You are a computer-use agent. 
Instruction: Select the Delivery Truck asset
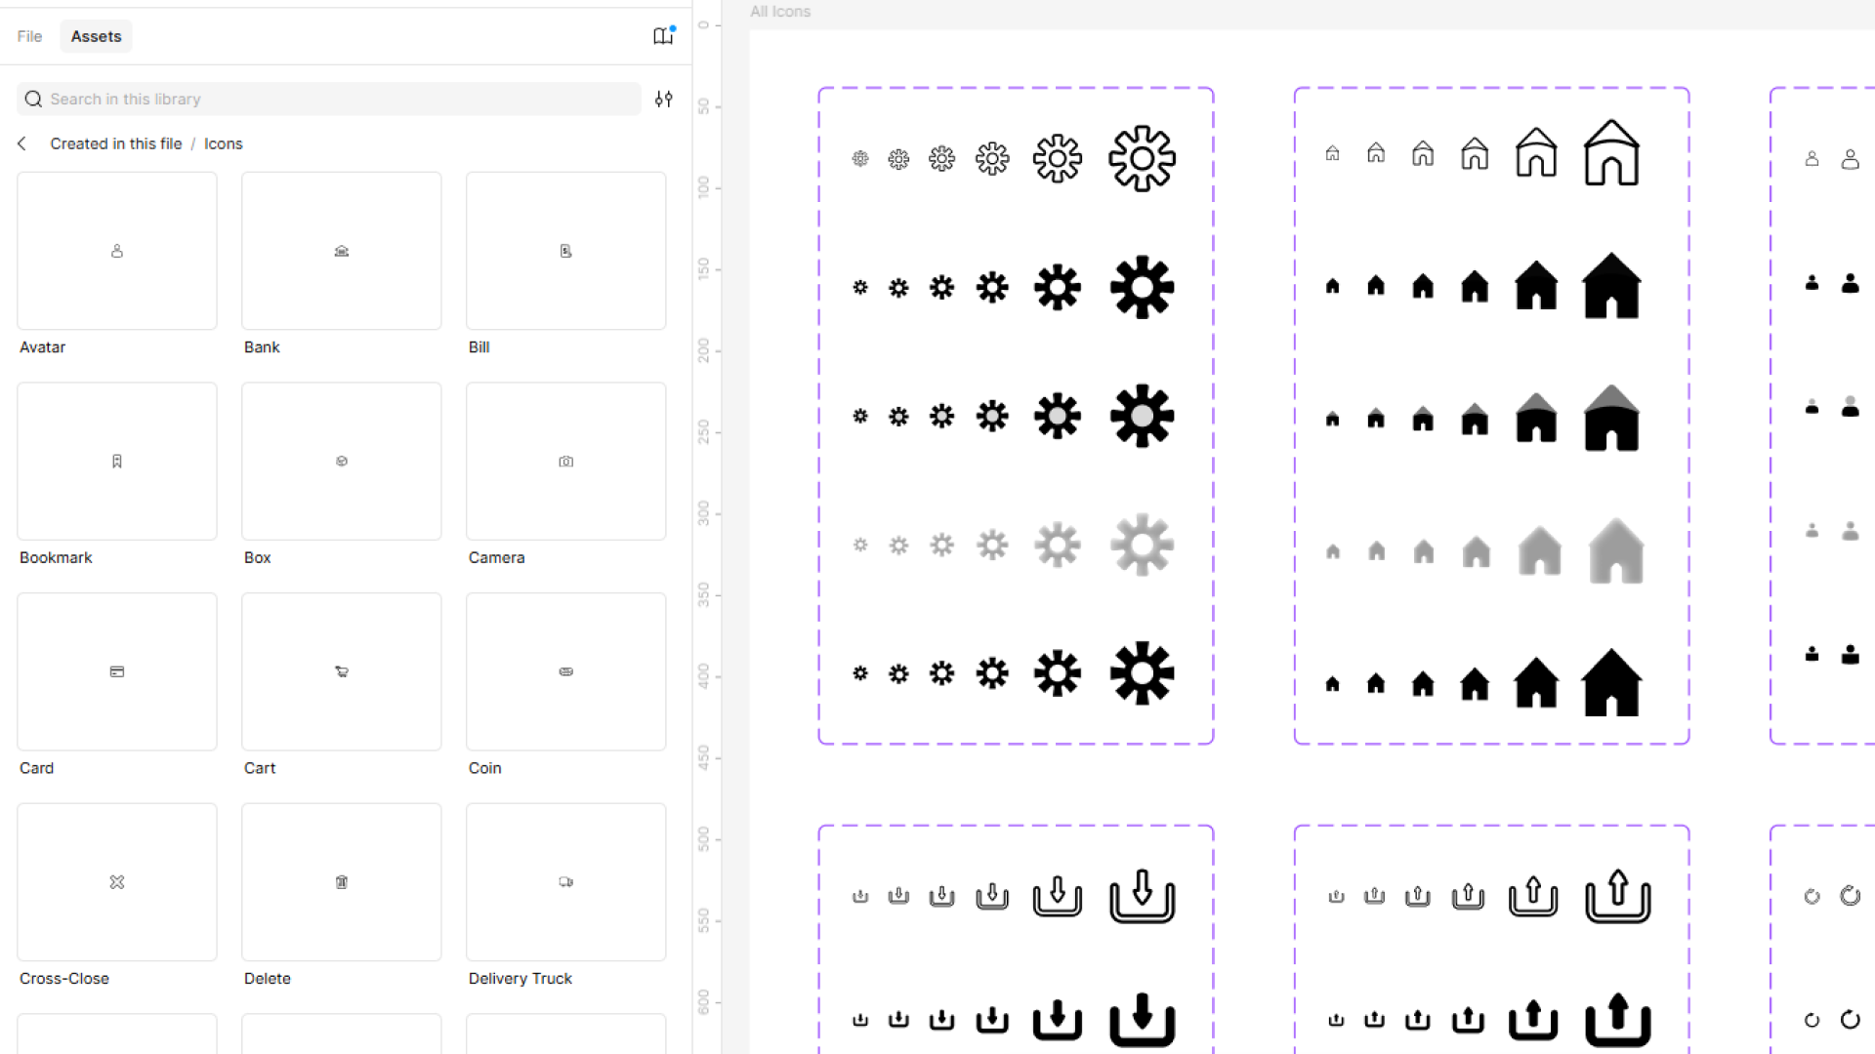566,882
